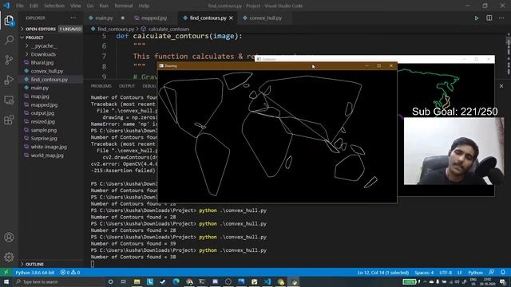The height and width of the screenshot is (287, 511).
Task: Open white-image.jpg in the explorer
Action: (x=49, y=147)
